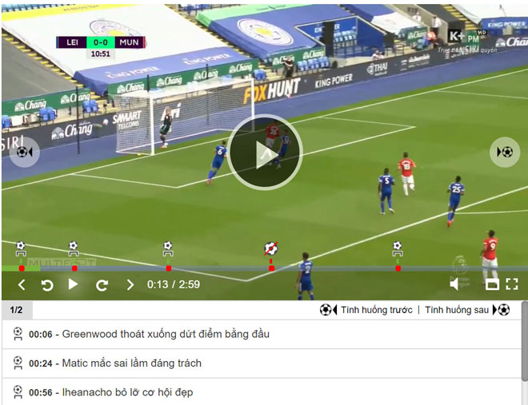Skip forward using the clockwise arrow icon
Screen dimensions: 528x405
click(102, 285)
